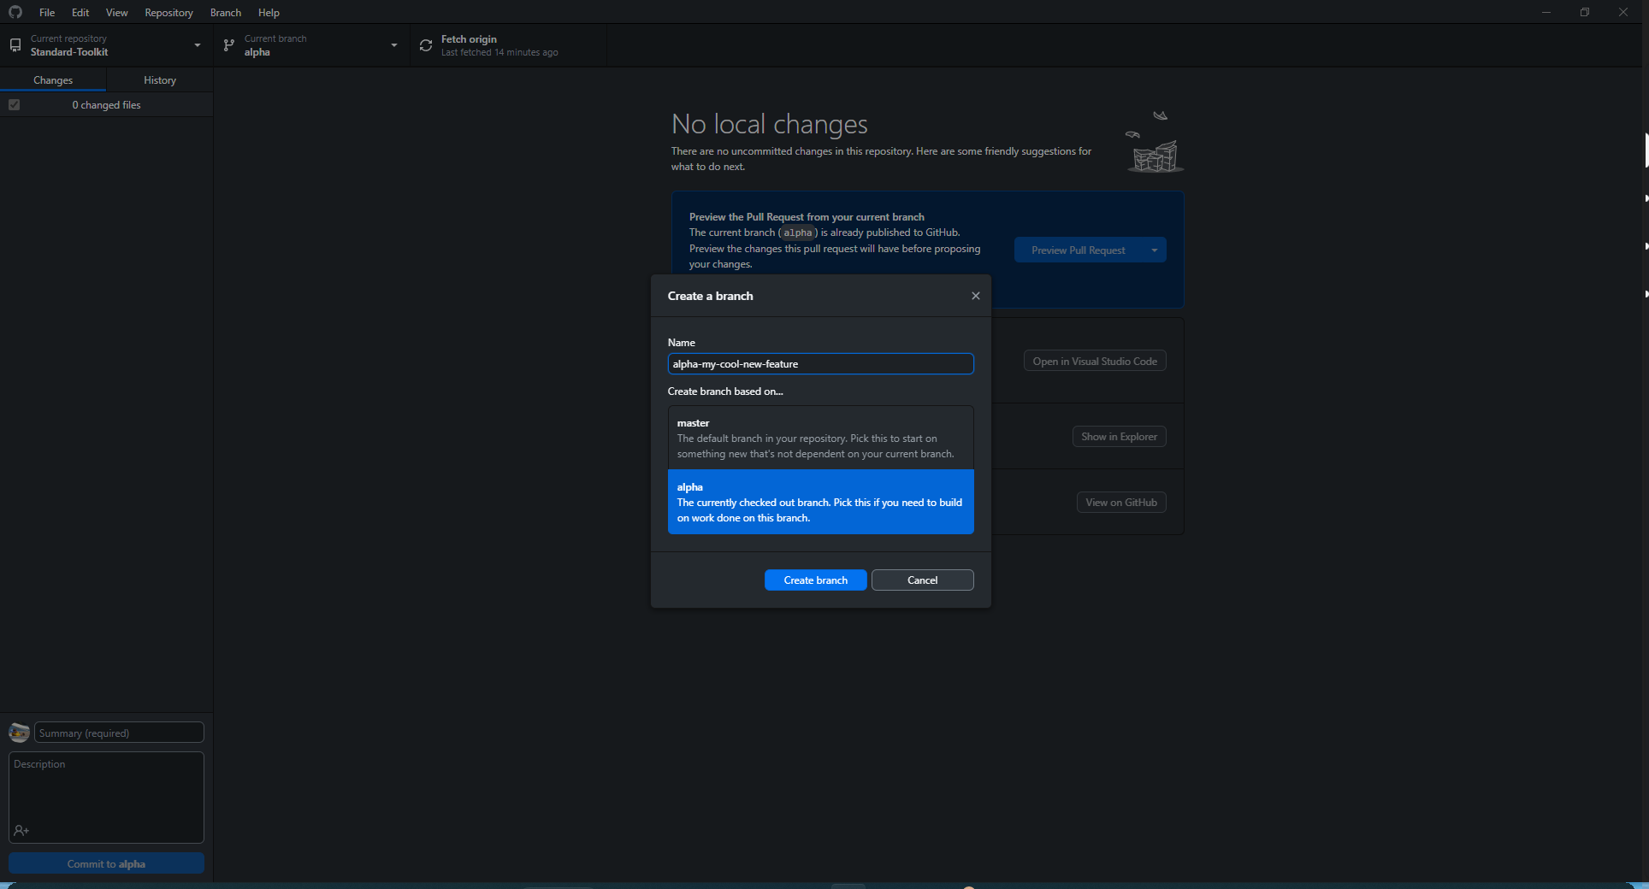Cancel the branch creation dialog
Screen dimensions: 1649x889
[922, 580]
